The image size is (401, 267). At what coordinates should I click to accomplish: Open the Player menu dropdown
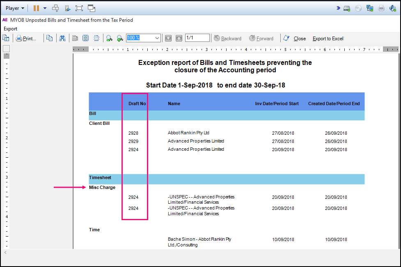tap(14, 8)
